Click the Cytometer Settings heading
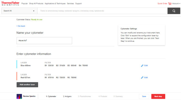The height and width of the screenshot is (100, 181). [129, 29]
